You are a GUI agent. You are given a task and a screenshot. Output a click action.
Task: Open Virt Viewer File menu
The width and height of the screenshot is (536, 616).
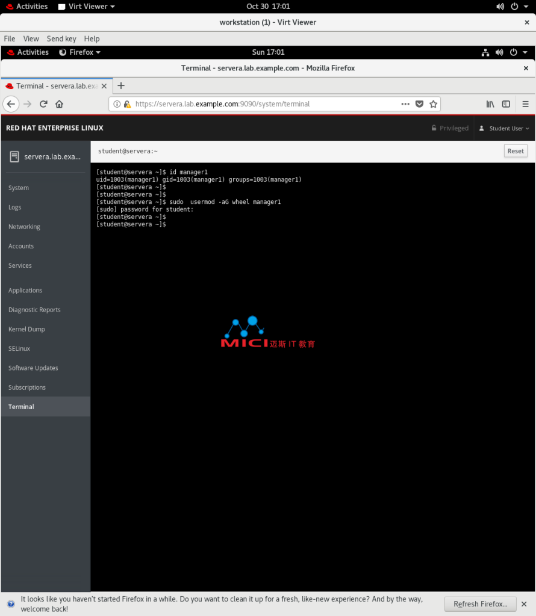point(10,38)
